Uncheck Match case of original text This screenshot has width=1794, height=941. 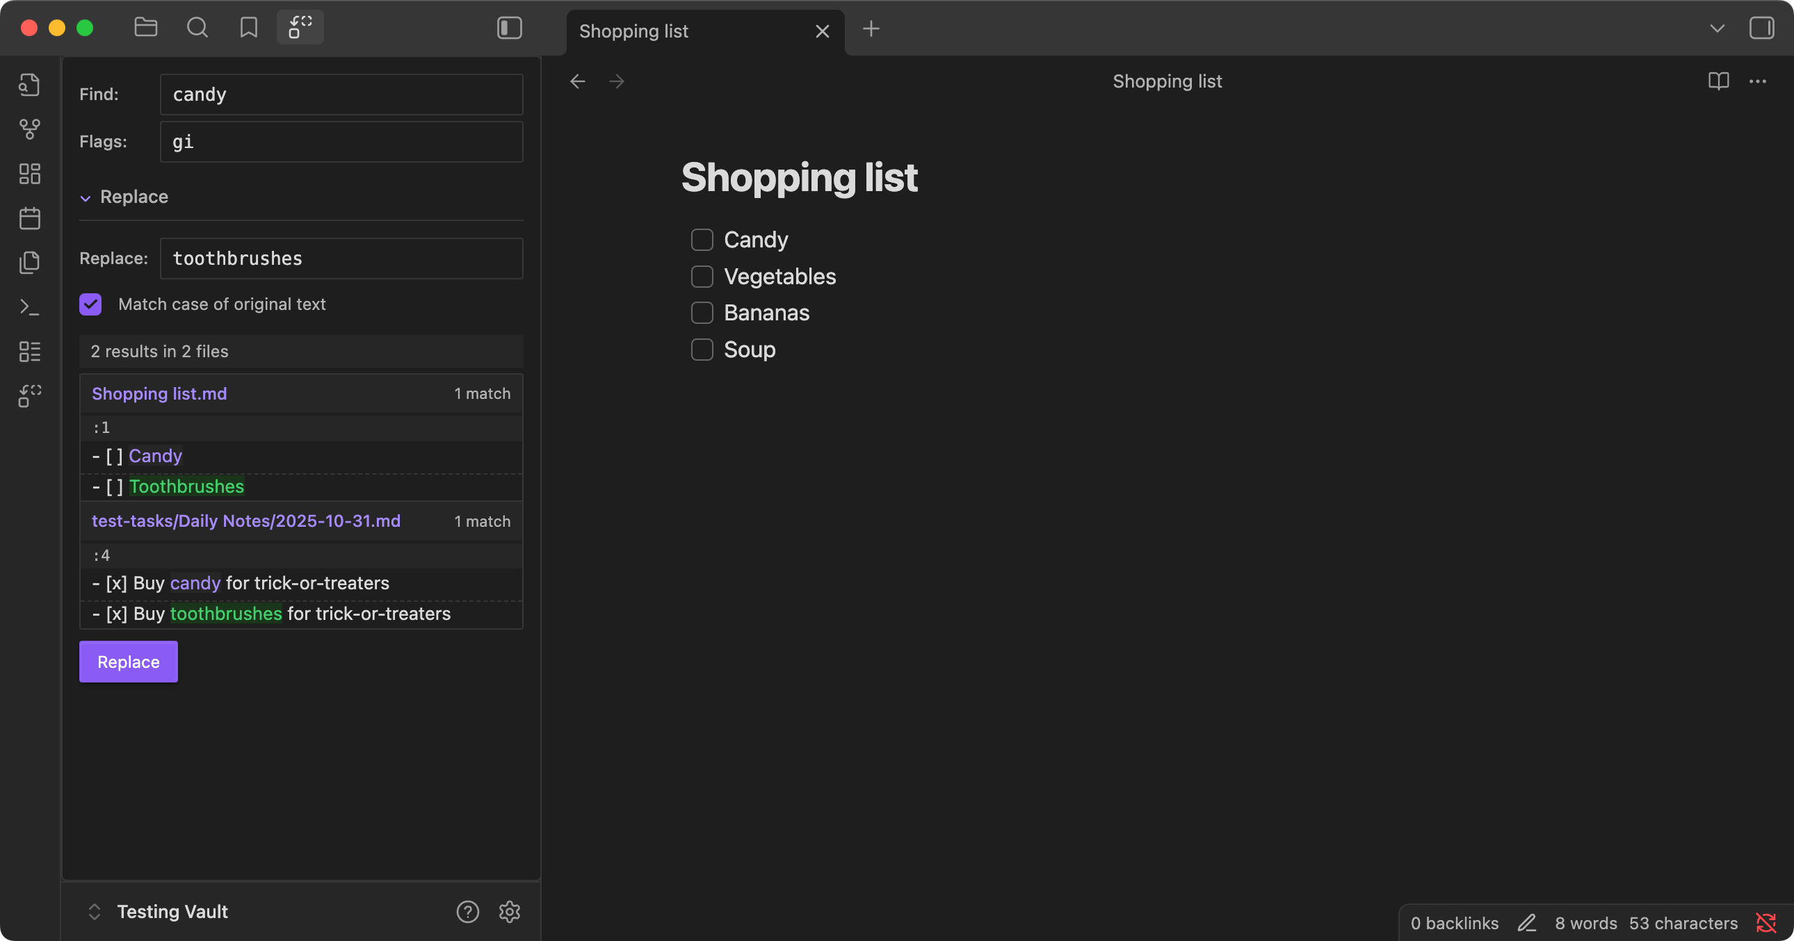[90, 304]
